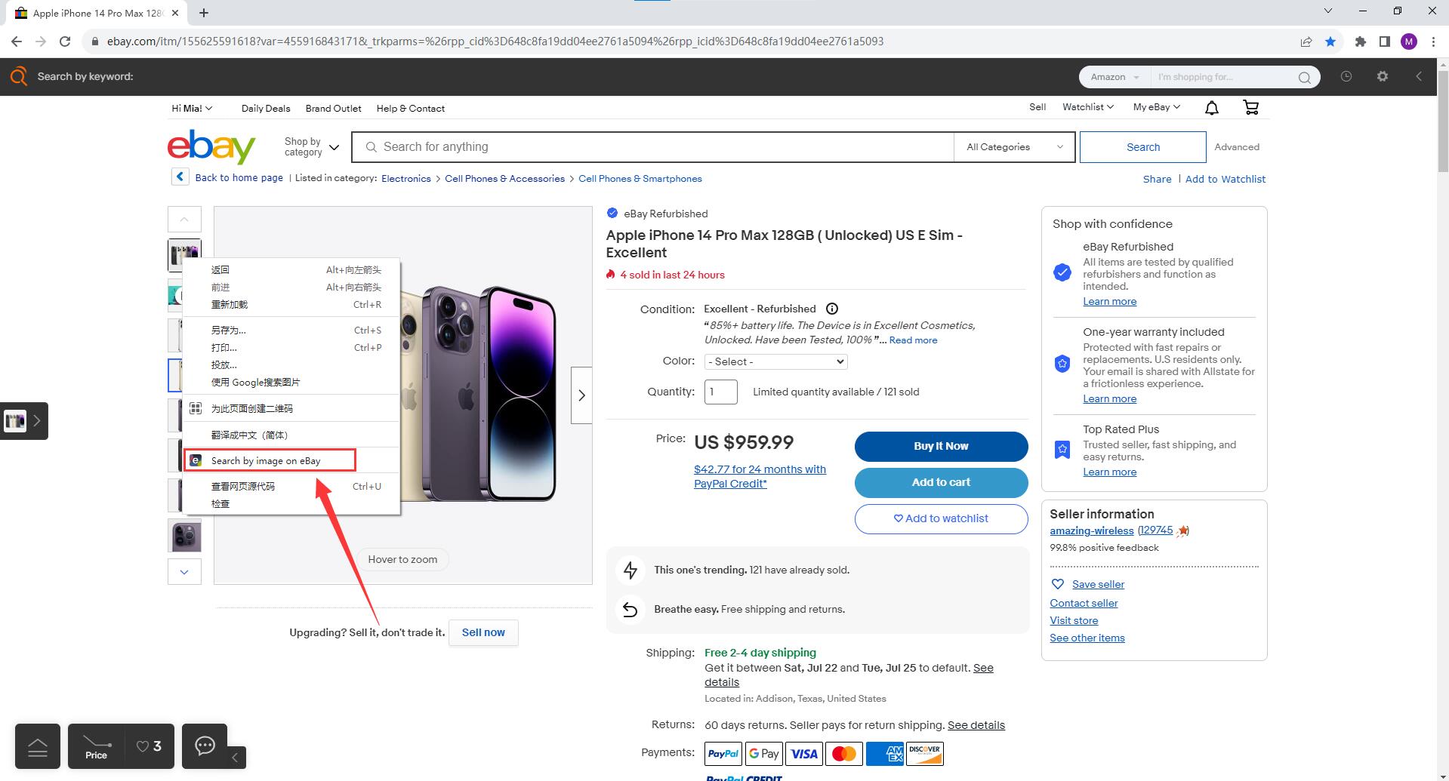The height and width of the screenshot is (781, 1449).
Task: Open the Shop by category dropdown
Action: click(x=311, y=146)
